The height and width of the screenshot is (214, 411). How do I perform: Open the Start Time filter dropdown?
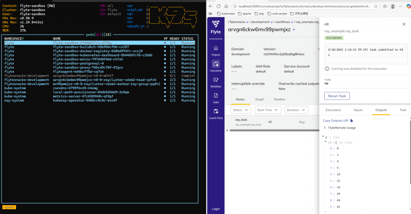coord(268,110)
